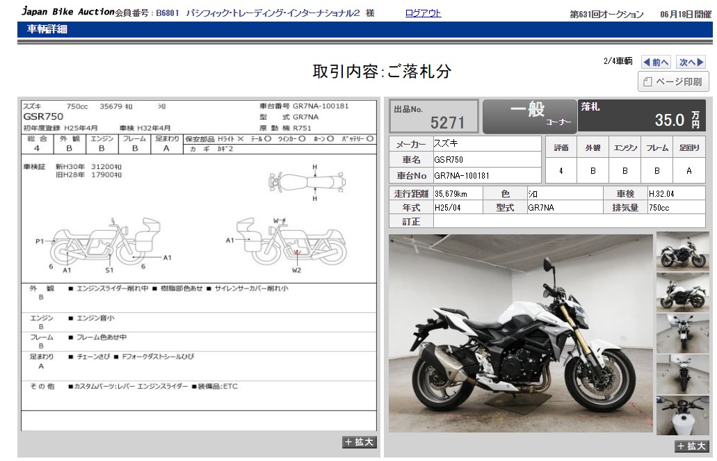This screenshot has width=717, height=461.
Task: Click the shaken value H.32.04
Action: point(661,194)
